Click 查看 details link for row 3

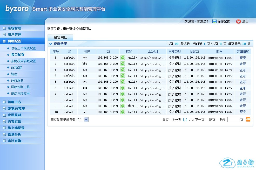[243, 70]
